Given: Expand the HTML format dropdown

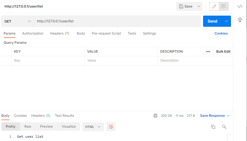Looking at the screenshot, I should click(93, 127).
